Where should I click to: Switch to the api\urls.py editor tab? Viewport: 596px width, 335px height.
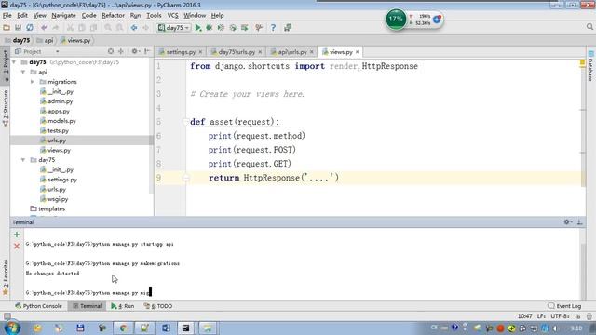click(x=291, y=52)
